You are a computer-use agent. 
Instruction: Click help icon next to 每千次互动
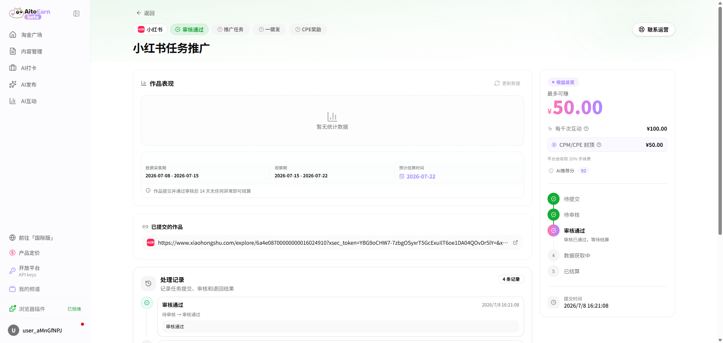pos(586,129)
